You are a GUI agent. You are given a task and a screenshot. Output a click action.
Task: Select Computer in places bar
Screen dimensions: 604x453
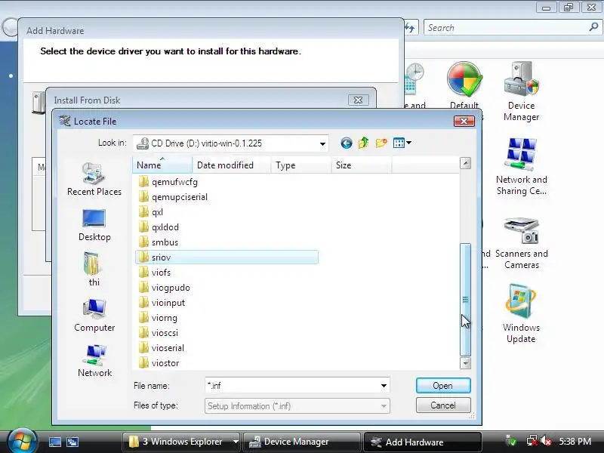point(94,315)
